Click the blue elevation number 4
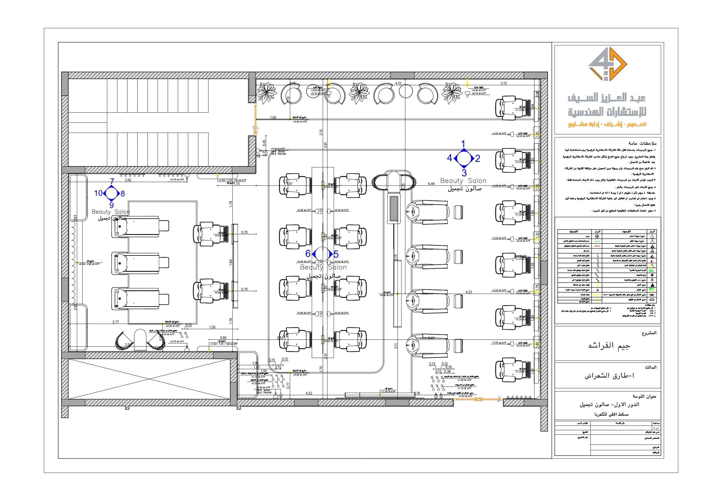This screenshot has height=501, width=709. pos(450,158)
